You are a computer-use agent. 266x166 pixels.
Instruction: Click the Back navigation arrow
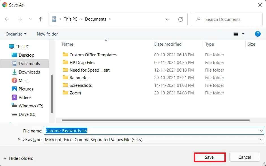click(x=7, y=19)
